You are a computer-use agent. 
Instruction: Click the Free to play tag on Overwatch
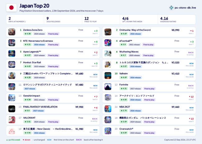click(x=149, y=133)
